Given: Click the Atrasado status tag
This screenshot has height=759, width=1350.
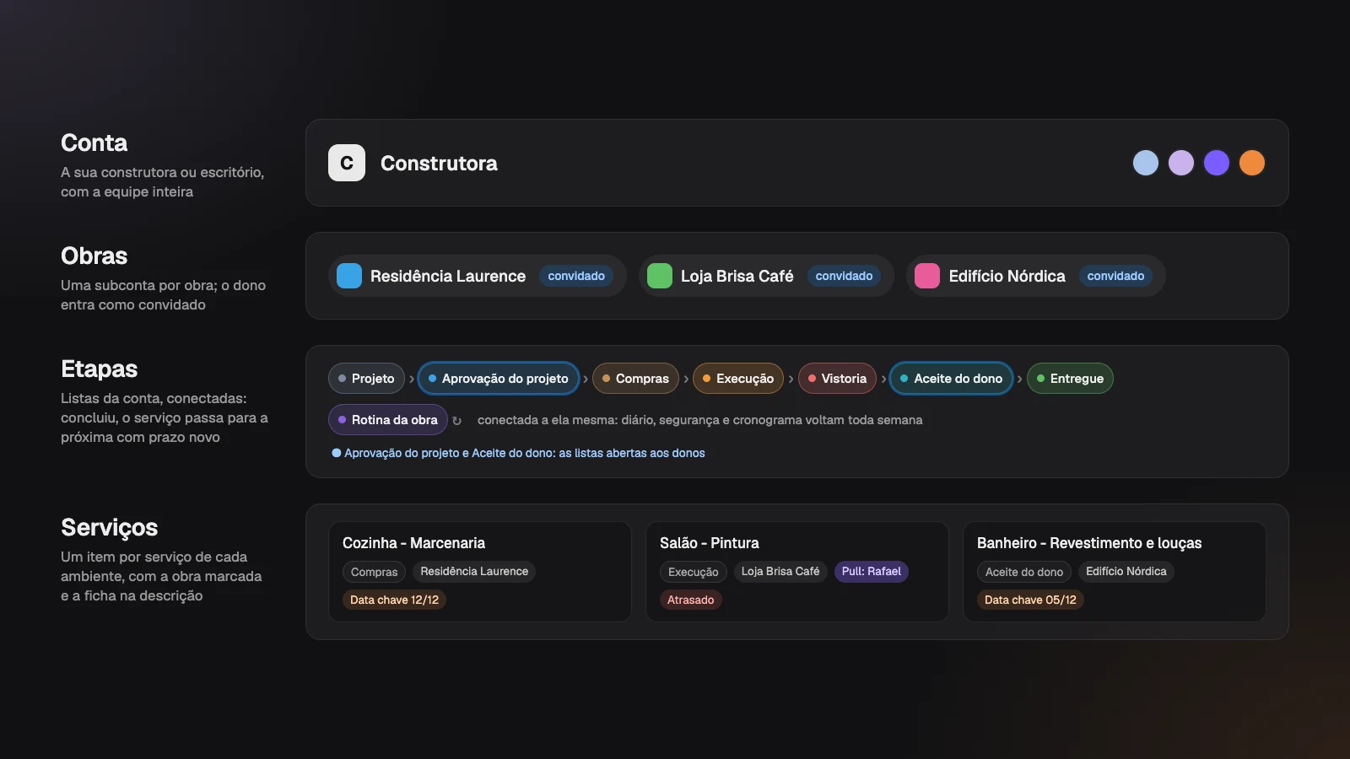Looking at the screenshot, I should click(x=691, y=600).
